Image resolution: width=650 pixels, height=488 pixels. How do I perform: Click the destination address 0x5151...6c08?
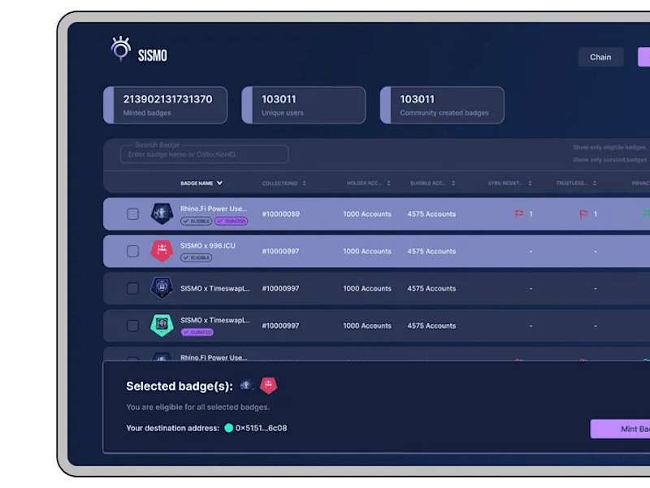(261, 428)
